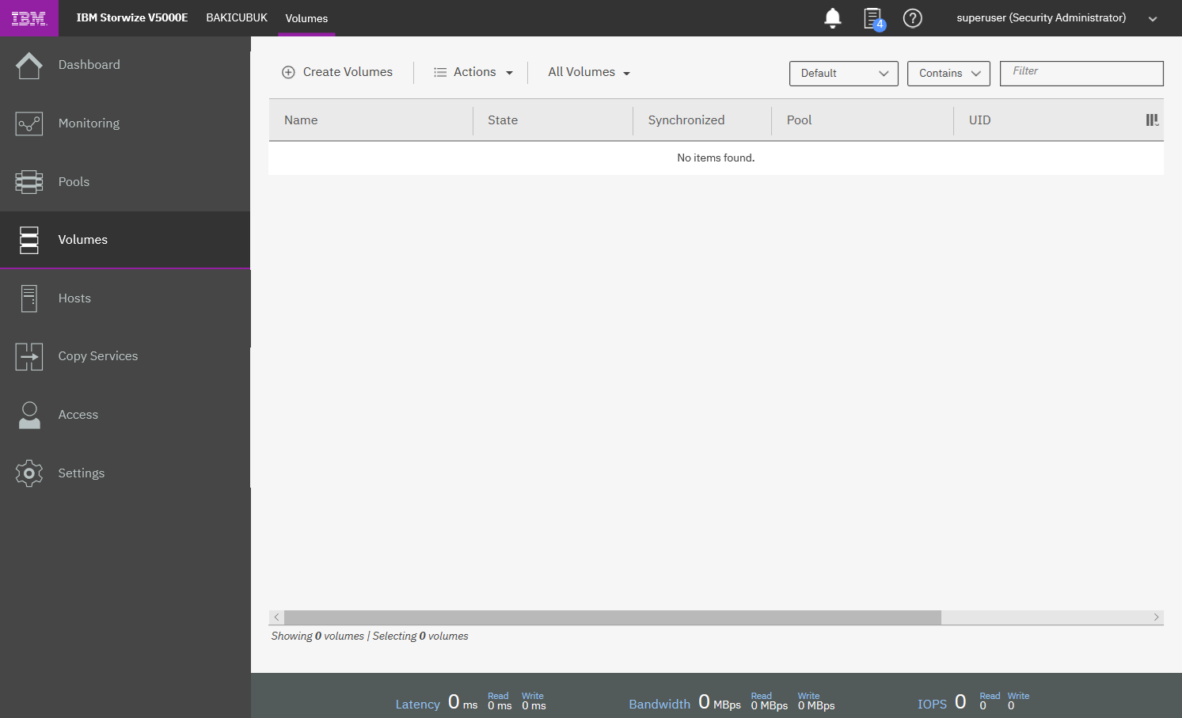
Task: Expand the All Volumes filter dropdown
Action: pyautogui.click(x=589, y=72)
